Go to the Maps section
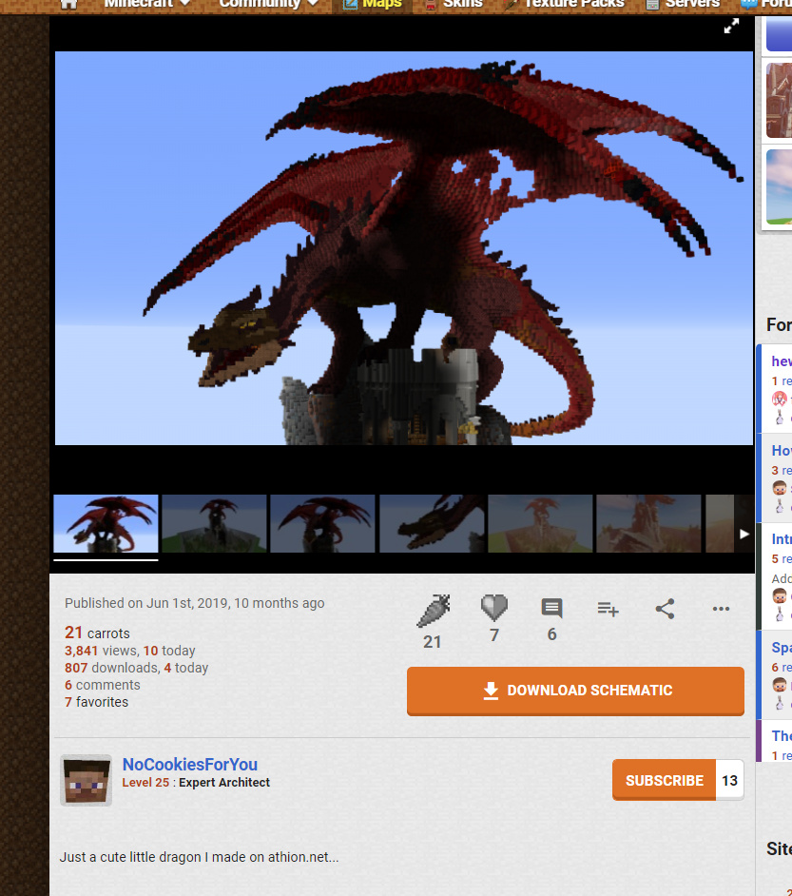Image resolution: width=792 pixels, height=896 pixels. 373,4
